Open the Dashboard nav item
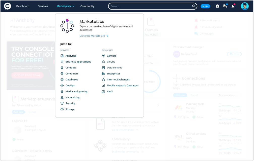The image size is (254, 161). tap(23, 6)
